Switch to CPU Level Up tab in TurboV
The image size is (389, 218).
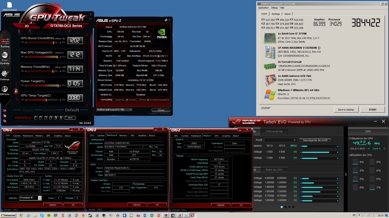pyautogui.click(x=274, y=131)
